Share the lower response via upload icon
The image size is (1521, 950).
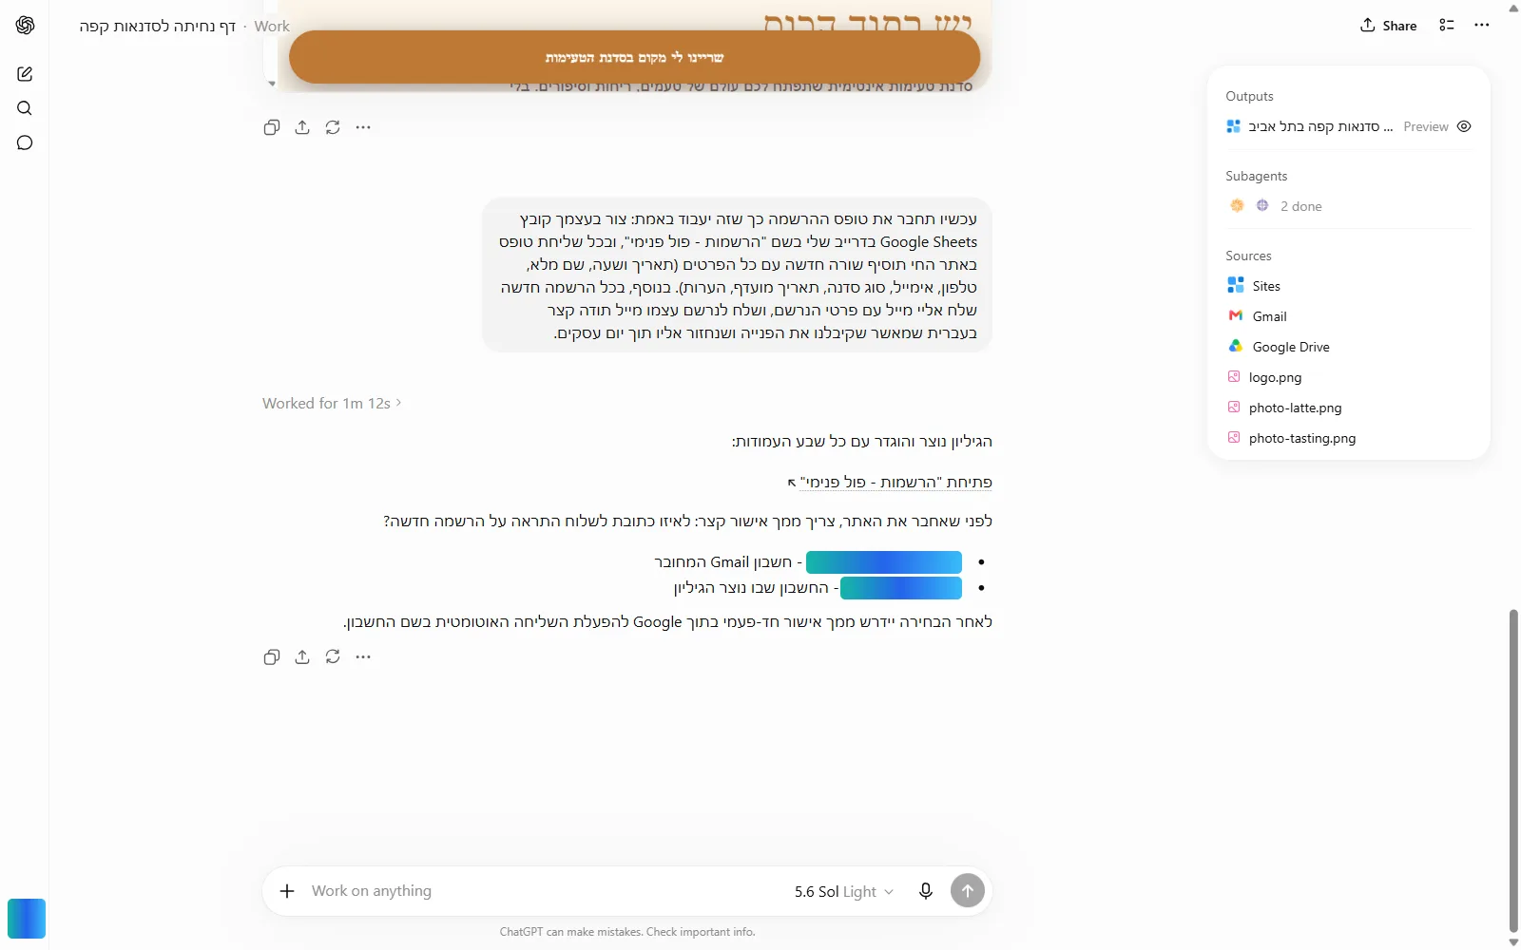(302, 656)
